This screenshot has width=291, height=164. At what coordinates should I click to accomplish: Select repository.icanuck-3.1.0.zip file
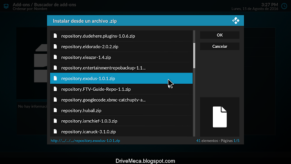click(x=121, y=132)
